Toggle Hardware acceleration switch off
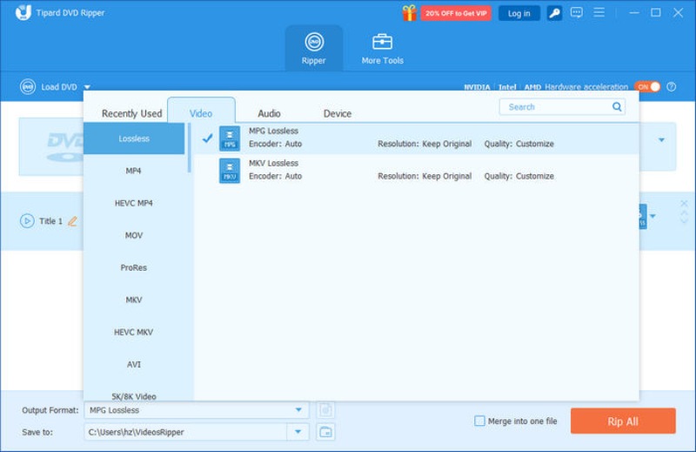 647,87
